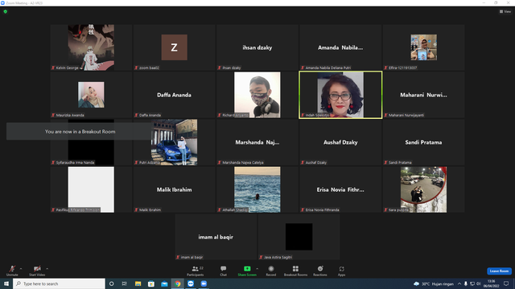Select Athallah's tile with ocean photo
This screenshot has height=289, width=515.
click(x=257, y=189)
